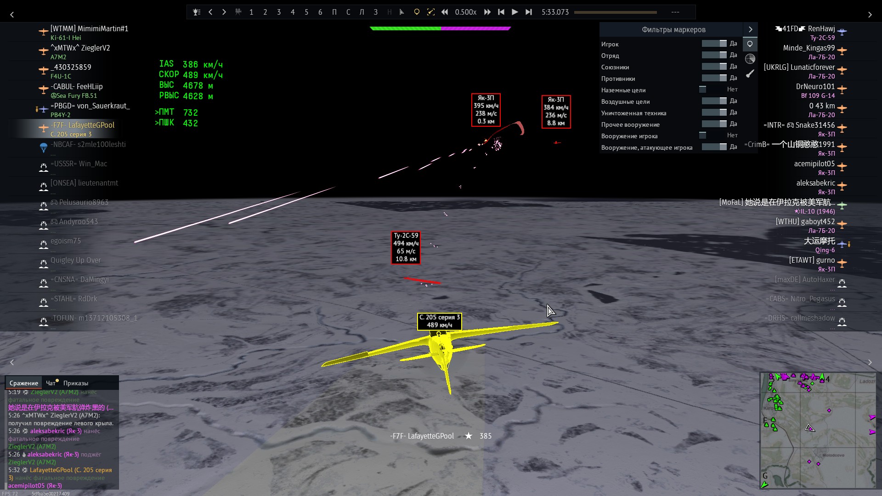Select player DrNeuro101 in right list
This screenshot has width=882, height=496.
815,87
